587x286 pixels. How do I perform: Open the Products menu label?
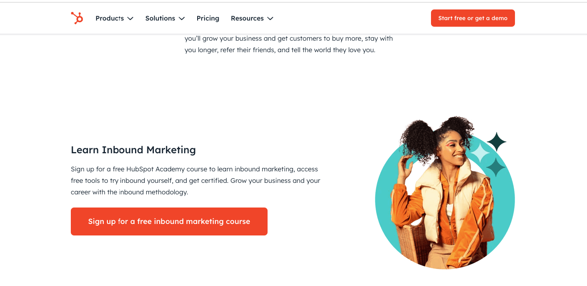109,18
